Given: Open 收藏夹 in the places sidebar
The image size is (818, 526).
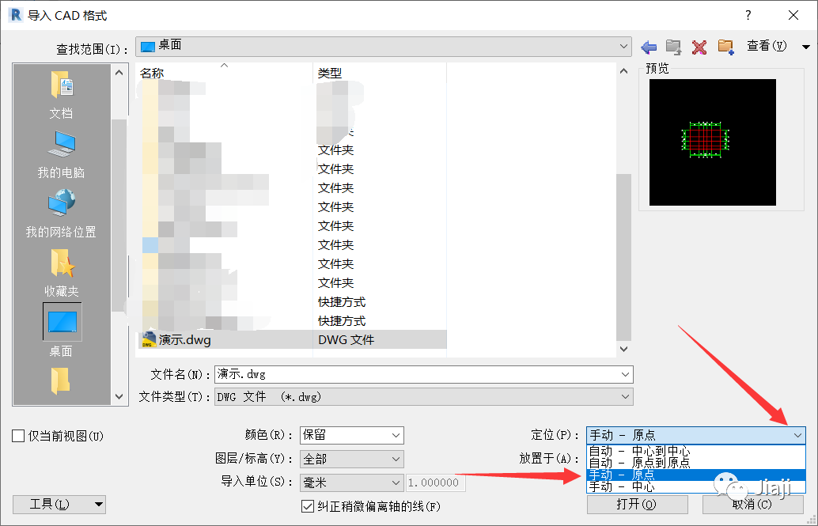Looking at the screenshot, I should click(62, 272).
